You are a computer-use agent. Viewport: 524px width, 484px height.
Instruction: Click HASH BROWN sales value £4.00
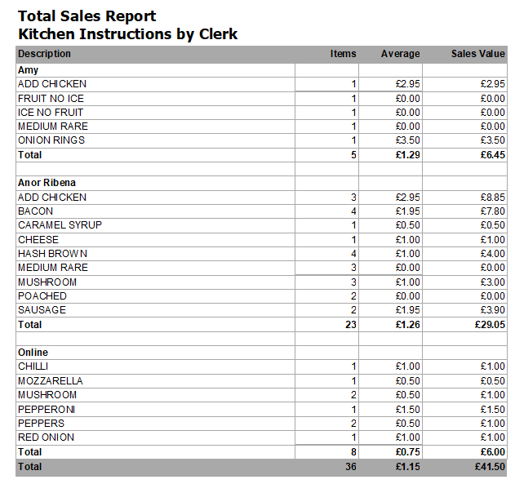click(493, 254)
